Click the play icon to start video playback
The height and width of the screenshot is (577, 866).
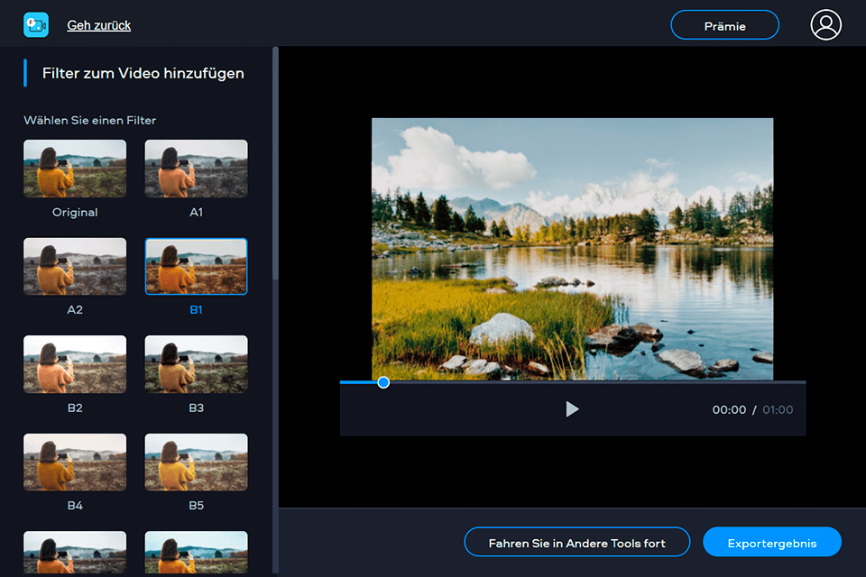tap(572, 408)
